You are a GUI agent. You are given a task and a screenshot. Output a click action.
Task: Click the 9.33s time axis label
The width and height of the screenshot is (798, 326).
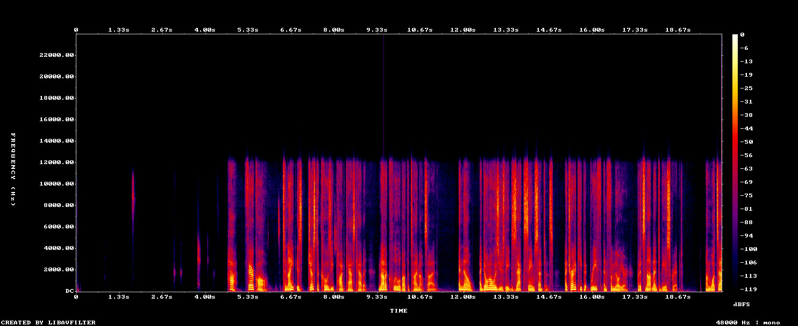pos(377,29)
